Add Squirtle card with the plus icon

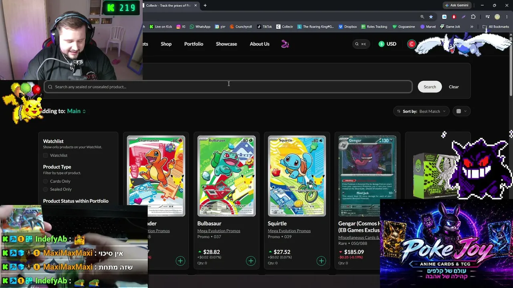coord(321,261)
